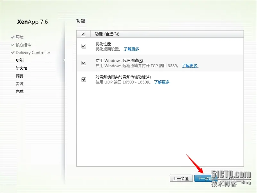Uncheck the 优化性能 checkbox
This screenshot has width=257, height=193.
click(84, 46)
